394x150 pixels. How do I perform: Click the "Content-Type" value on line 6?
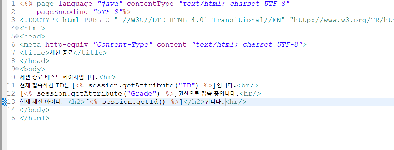point(123,45)
